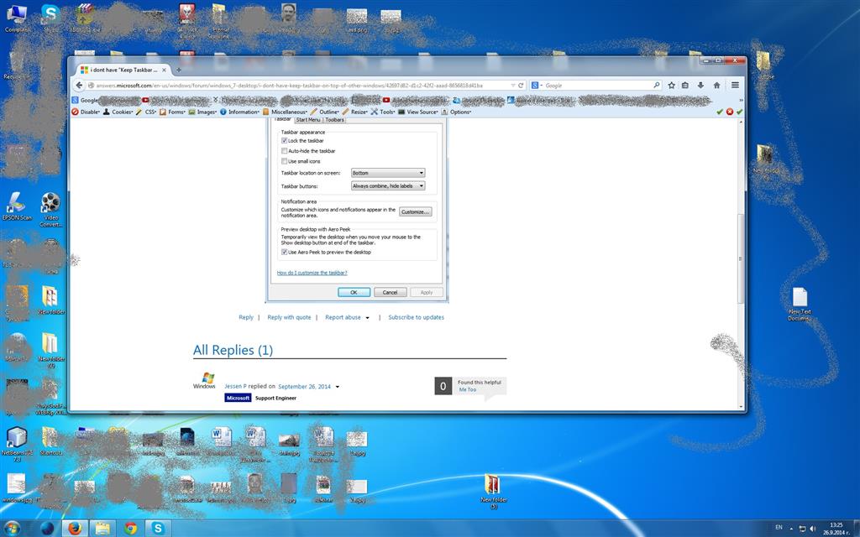
Task: Go to the Firefox home page icon
Action: point(716,86)
